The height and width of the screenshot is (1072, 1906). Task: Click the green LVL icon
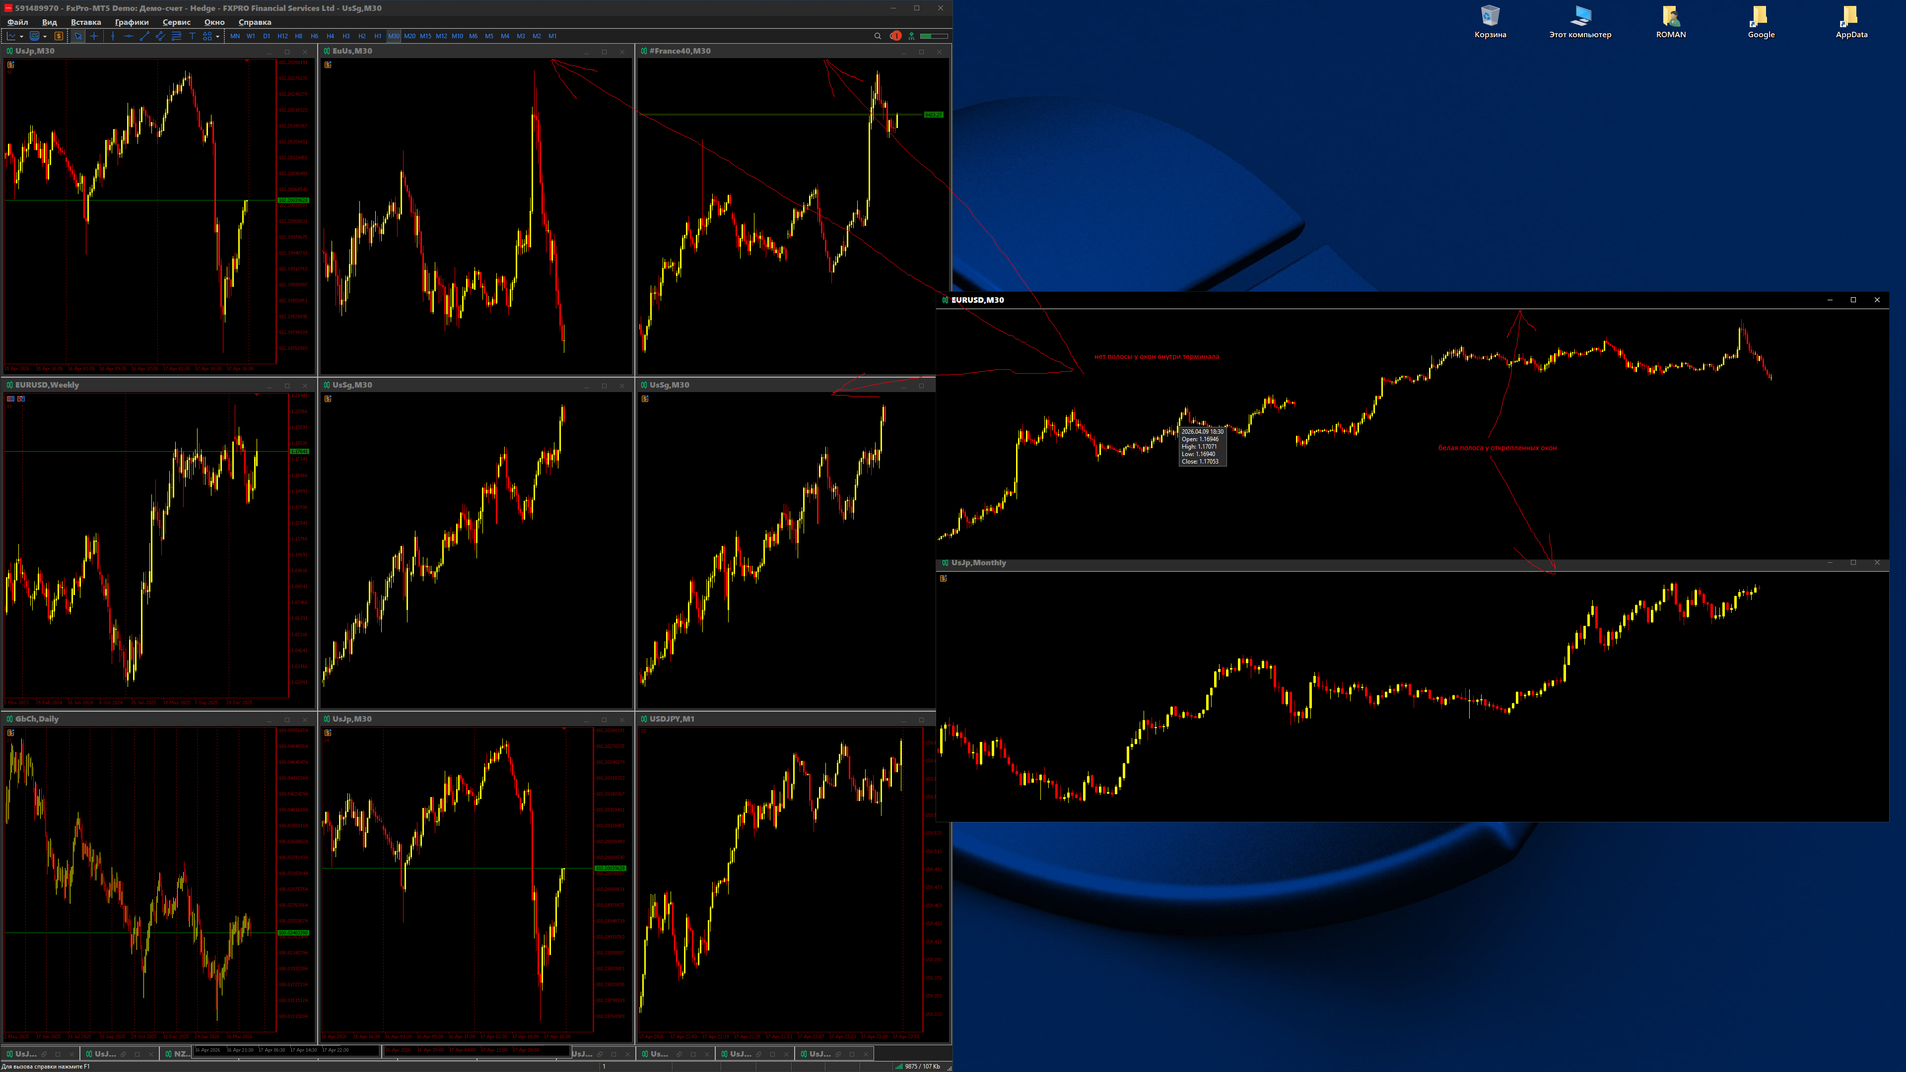click(912, 36)
